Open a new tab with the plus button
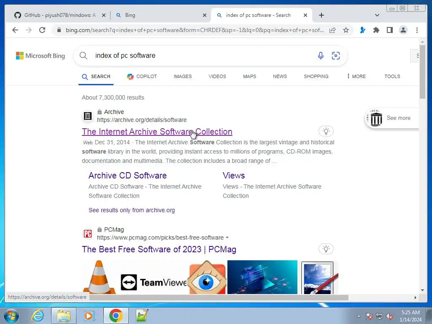Viewport: 432px width, 324px height. [x=321, y=15]
